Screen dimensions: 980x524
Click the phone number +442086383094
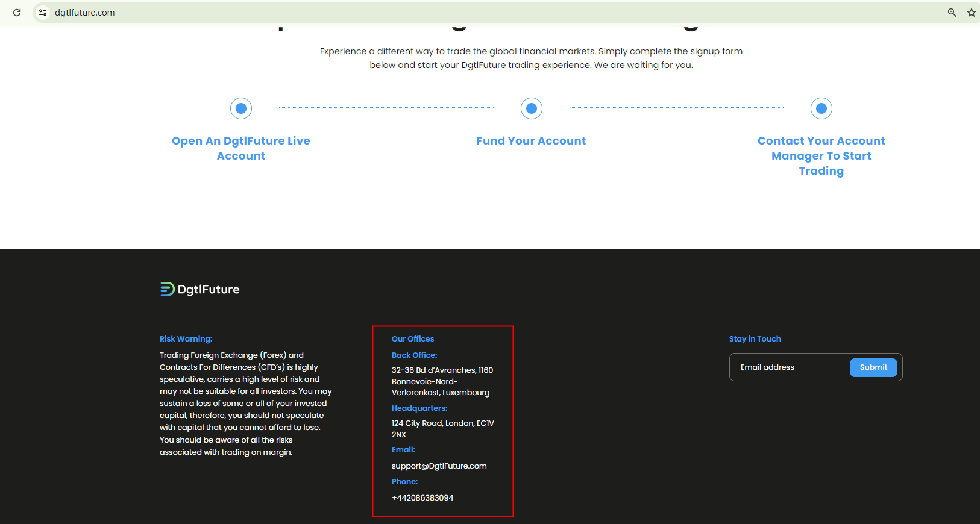422,498
